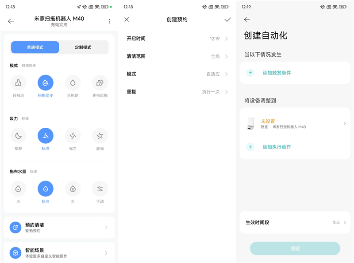Select the 只扫地 sweep-only mode icon
The width and height of the screenshot is (354, 263).
click(x=18, y=84)
